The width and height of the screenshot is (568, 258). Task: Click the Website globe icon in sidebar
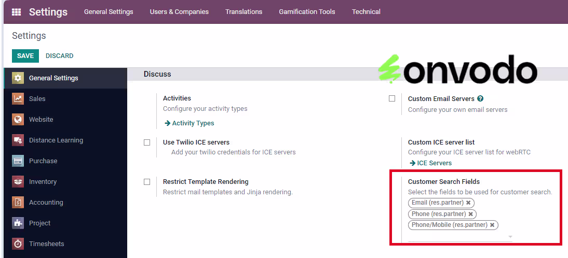[18, 119]
